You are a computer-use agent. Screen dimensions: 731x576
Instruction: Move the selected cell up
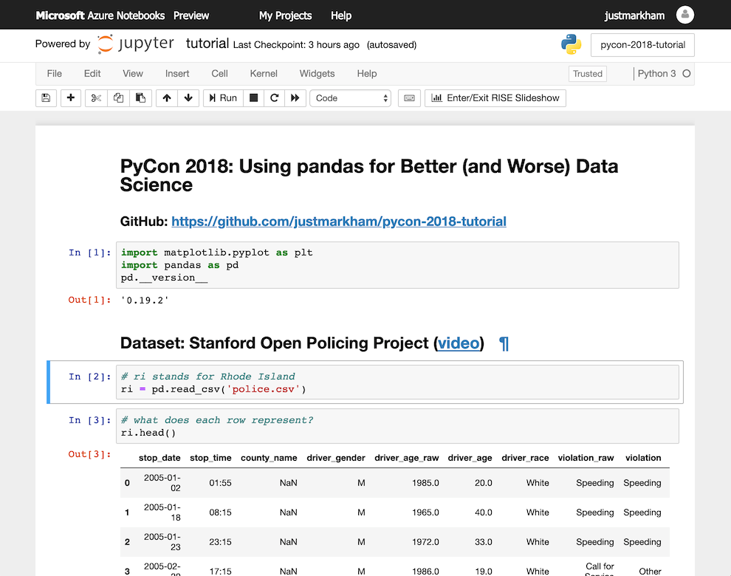[165, 97]
